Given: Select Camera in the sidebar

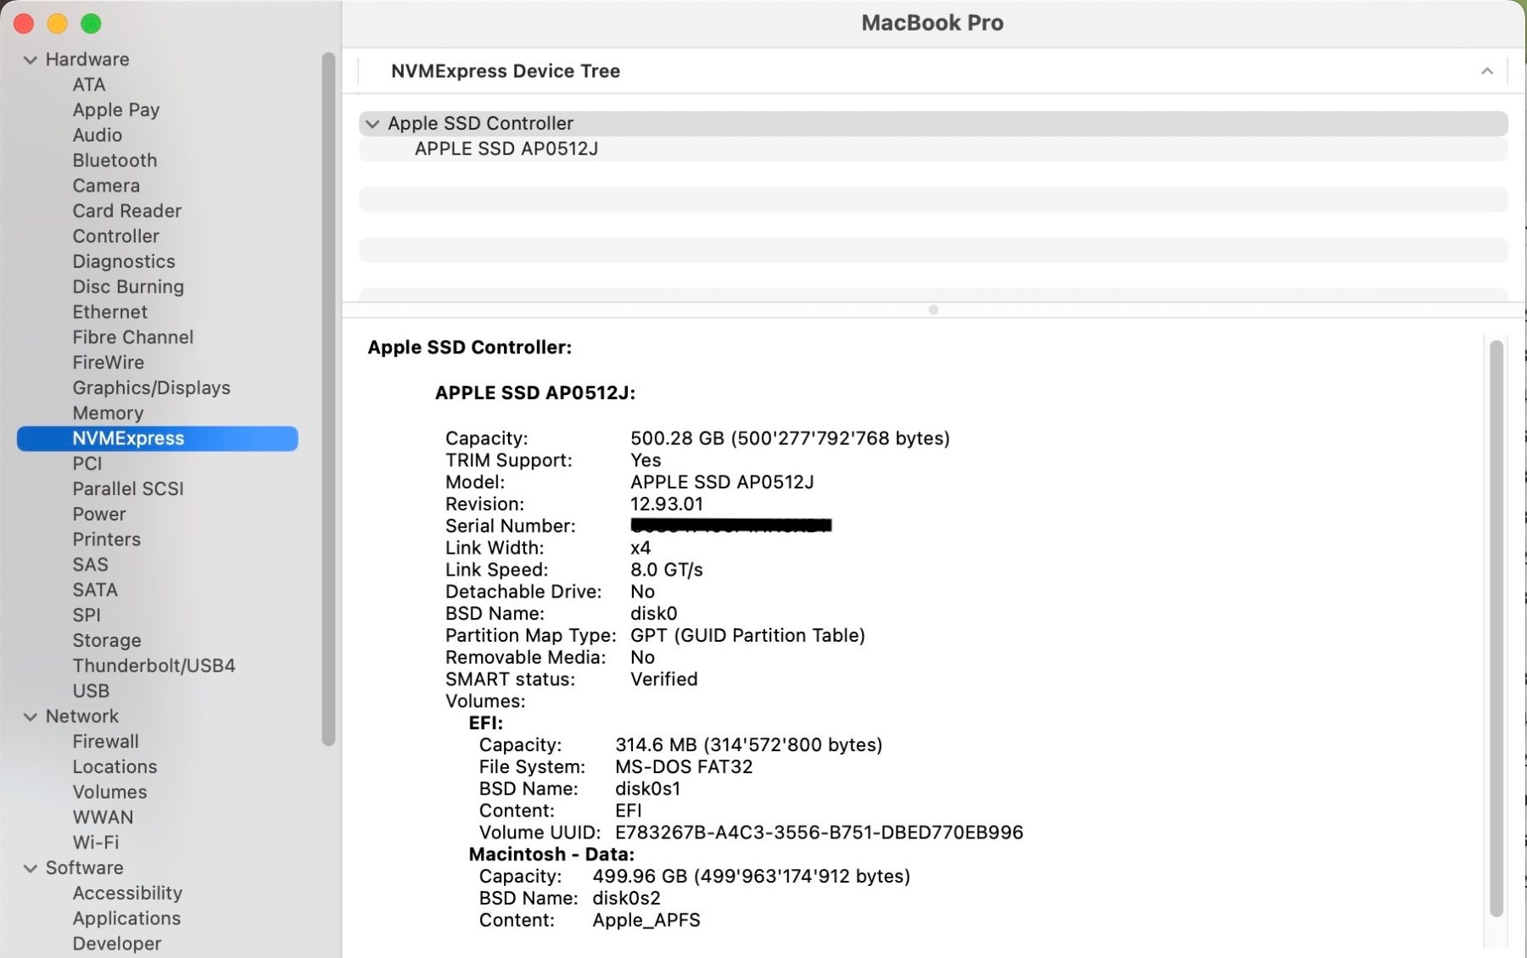Looking at the screenshot, I should pos(106,186).
